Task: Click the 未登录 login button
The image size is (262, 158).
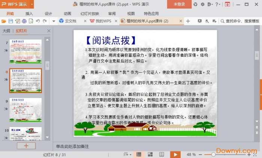Action: click(x=179, y=4)
